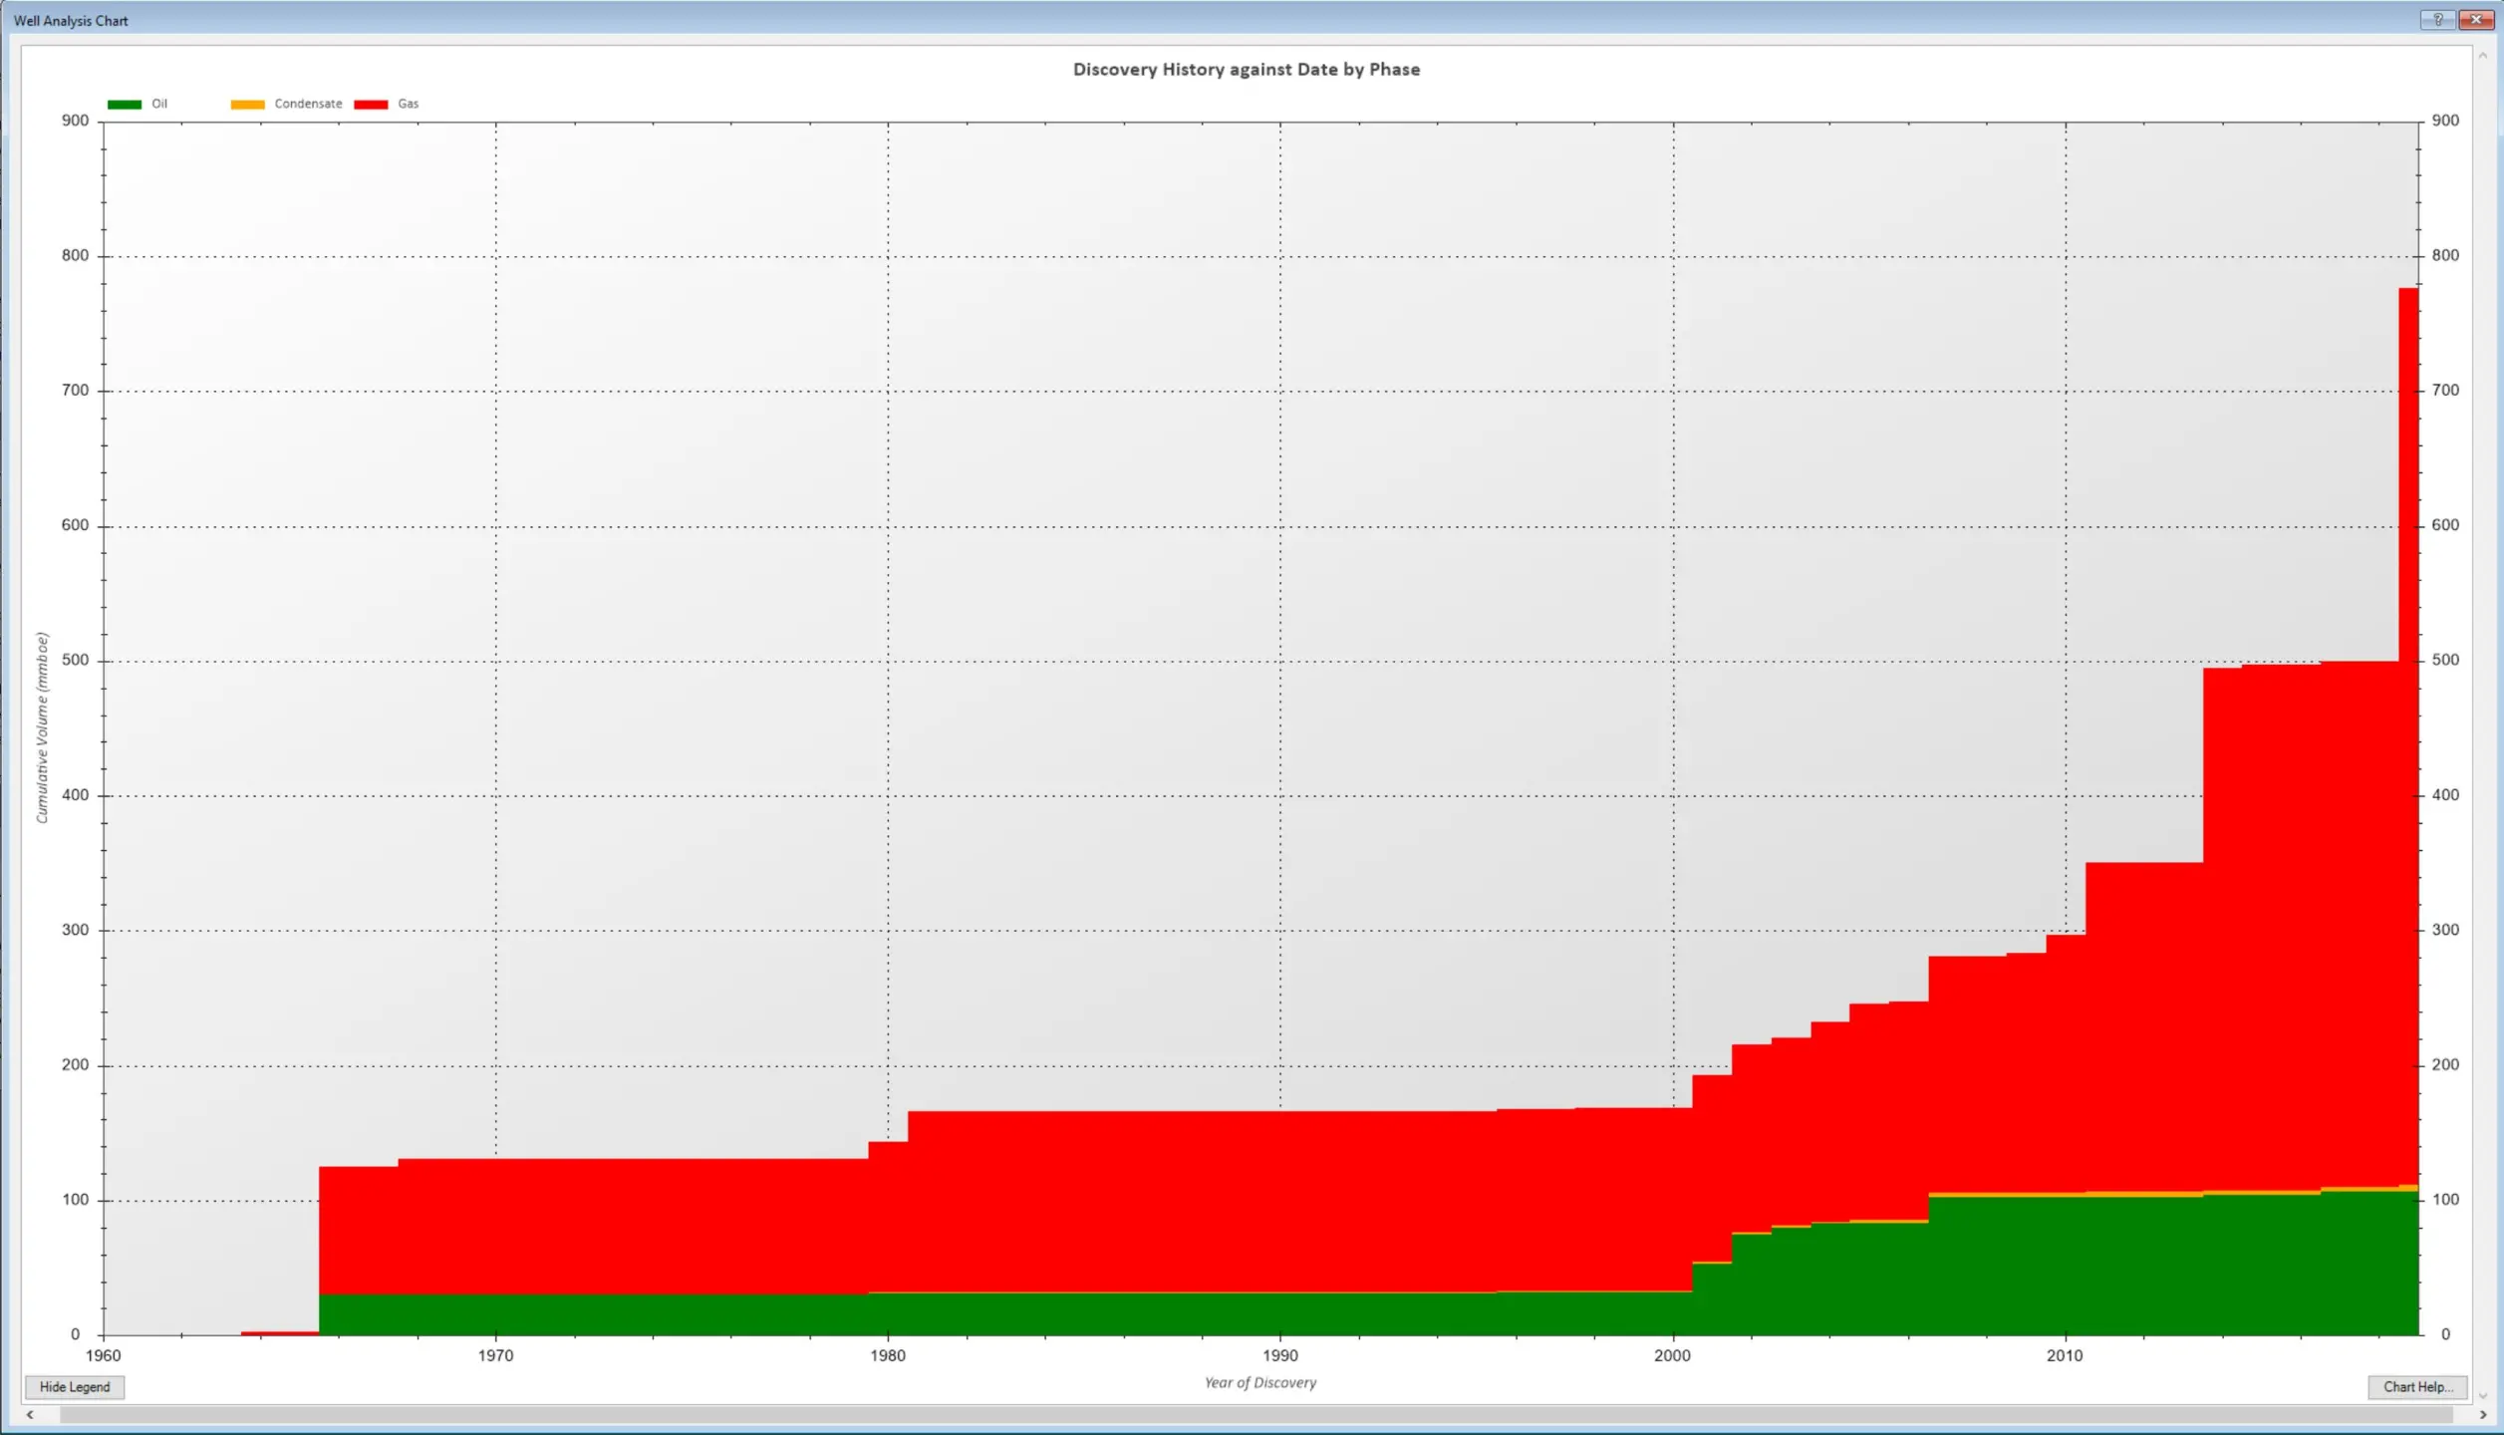Viewport: 2504px width, 1435px height.
Task: Click the Condensate legend label
Action: [x=308, y=104]
